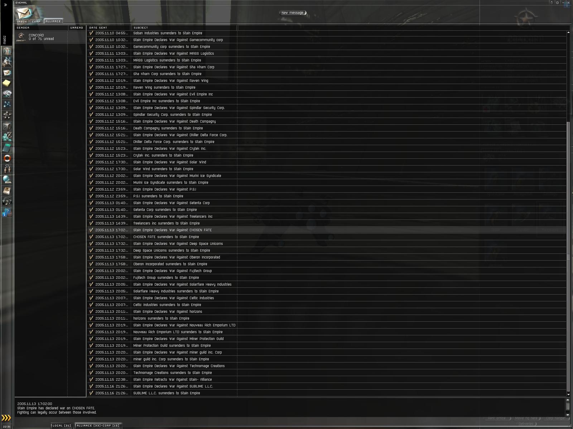
Task: Open the cube Assets sidebar icon
Action: pyautogui.click(x=7, y=126)
